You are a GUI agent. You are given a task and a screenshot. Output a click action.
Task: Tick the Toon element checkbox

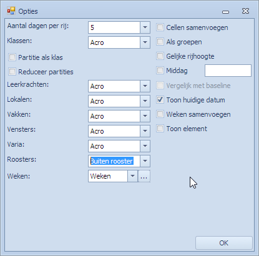point(160,129)
